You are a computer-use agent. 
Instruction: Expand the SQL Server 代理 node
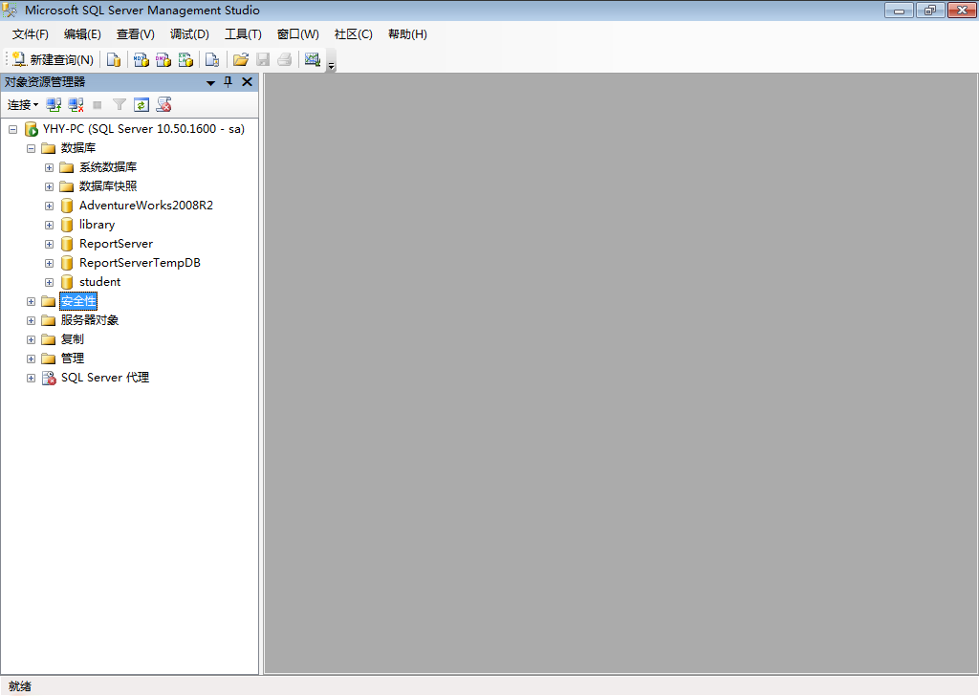point(31,379)
